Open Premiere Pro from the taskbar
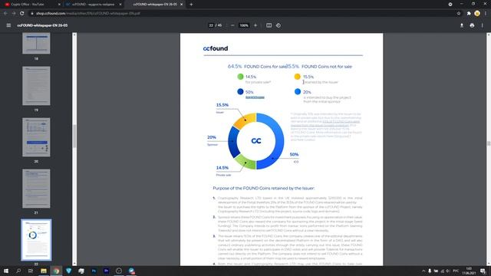Screen dimensions: 491x276 pyautogui.click(x=106, y=271)
